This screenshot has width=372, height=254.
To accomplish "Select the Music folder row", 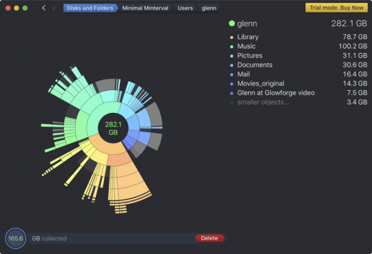I will click(x=298, y=46).
